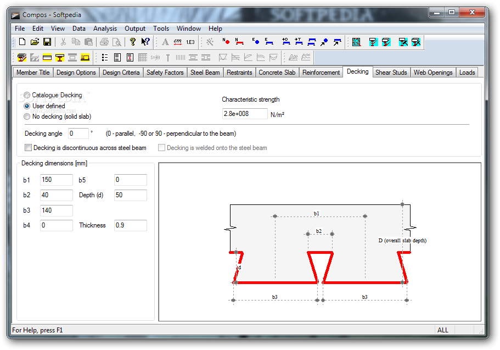
Task: Create a new file with toolbar icon
Action: point(23,42)
